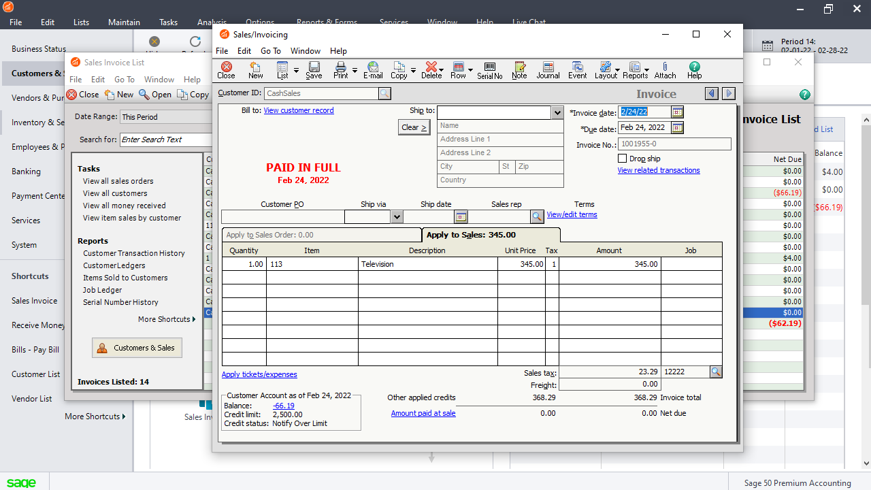Open the Ship via dropdown
871x490 pixels.
coord(397,216)
